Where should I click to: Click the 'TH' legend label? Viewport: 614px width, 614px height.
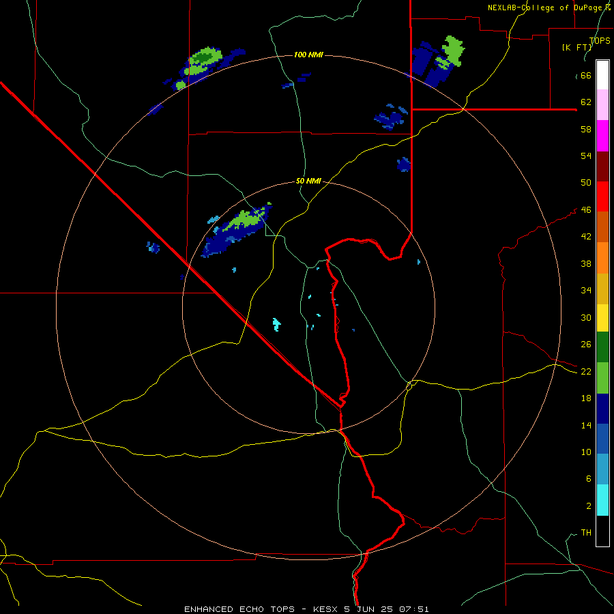(x=586, y=533)
